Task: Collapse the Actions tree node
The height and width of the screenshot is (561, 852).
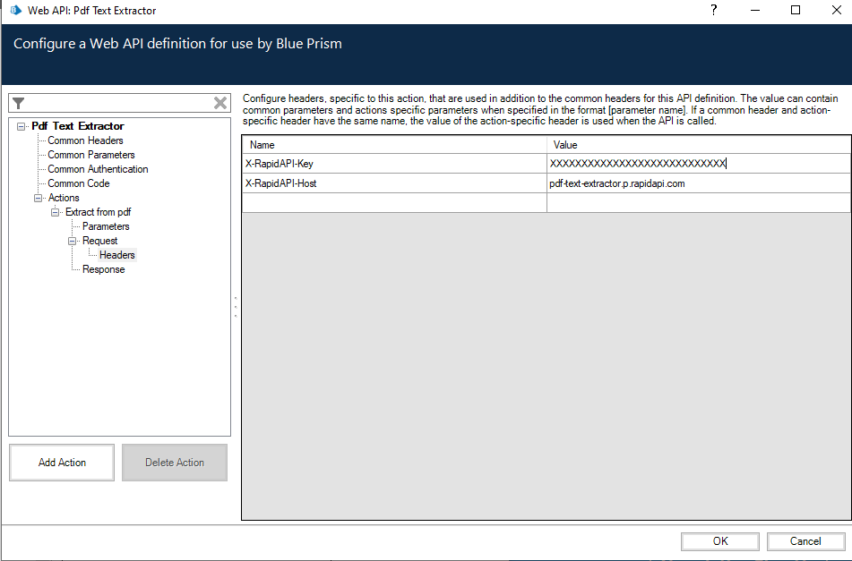Action: 39,198
